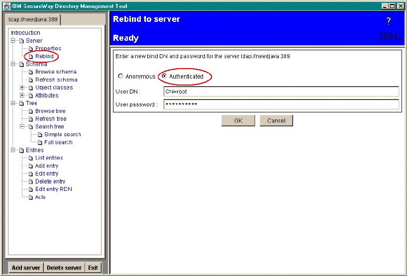This screenshot has height=276, width=407.
Task: Click the page icon next to Refresh schema
Action: 31,80
